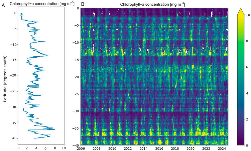Click panel B's latitude tick label −25
This screenshot has width=251, height=151.
76,94
